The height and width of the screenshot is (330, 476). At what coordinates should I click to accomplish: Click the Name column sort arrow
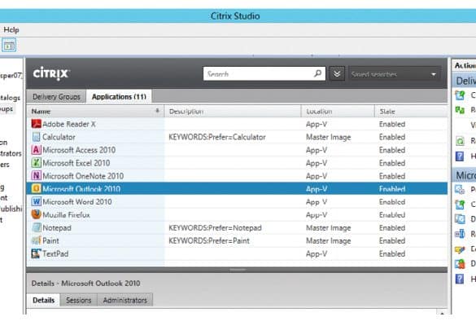(157, 111)
